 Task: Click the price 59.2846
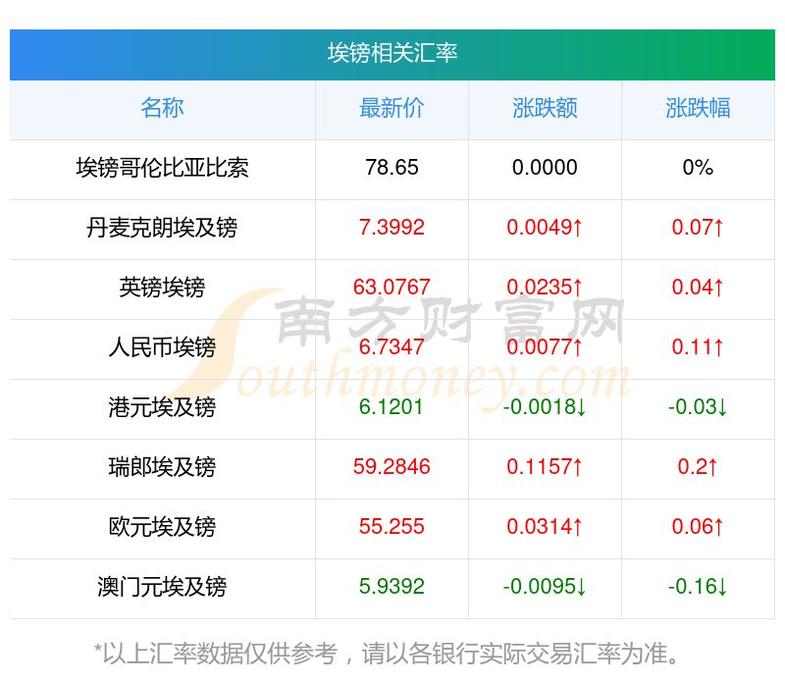click(x=392, y=467)
